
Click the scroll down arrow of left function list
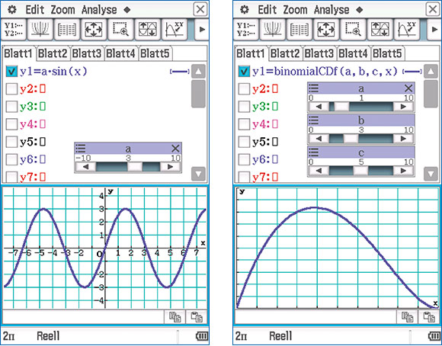(x=198, y=174)
